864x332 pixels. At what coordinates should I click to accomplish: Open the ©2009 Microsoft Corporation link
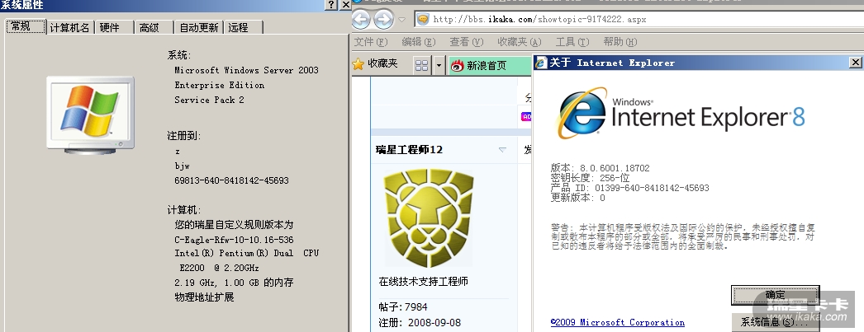(x=617, y=323)
